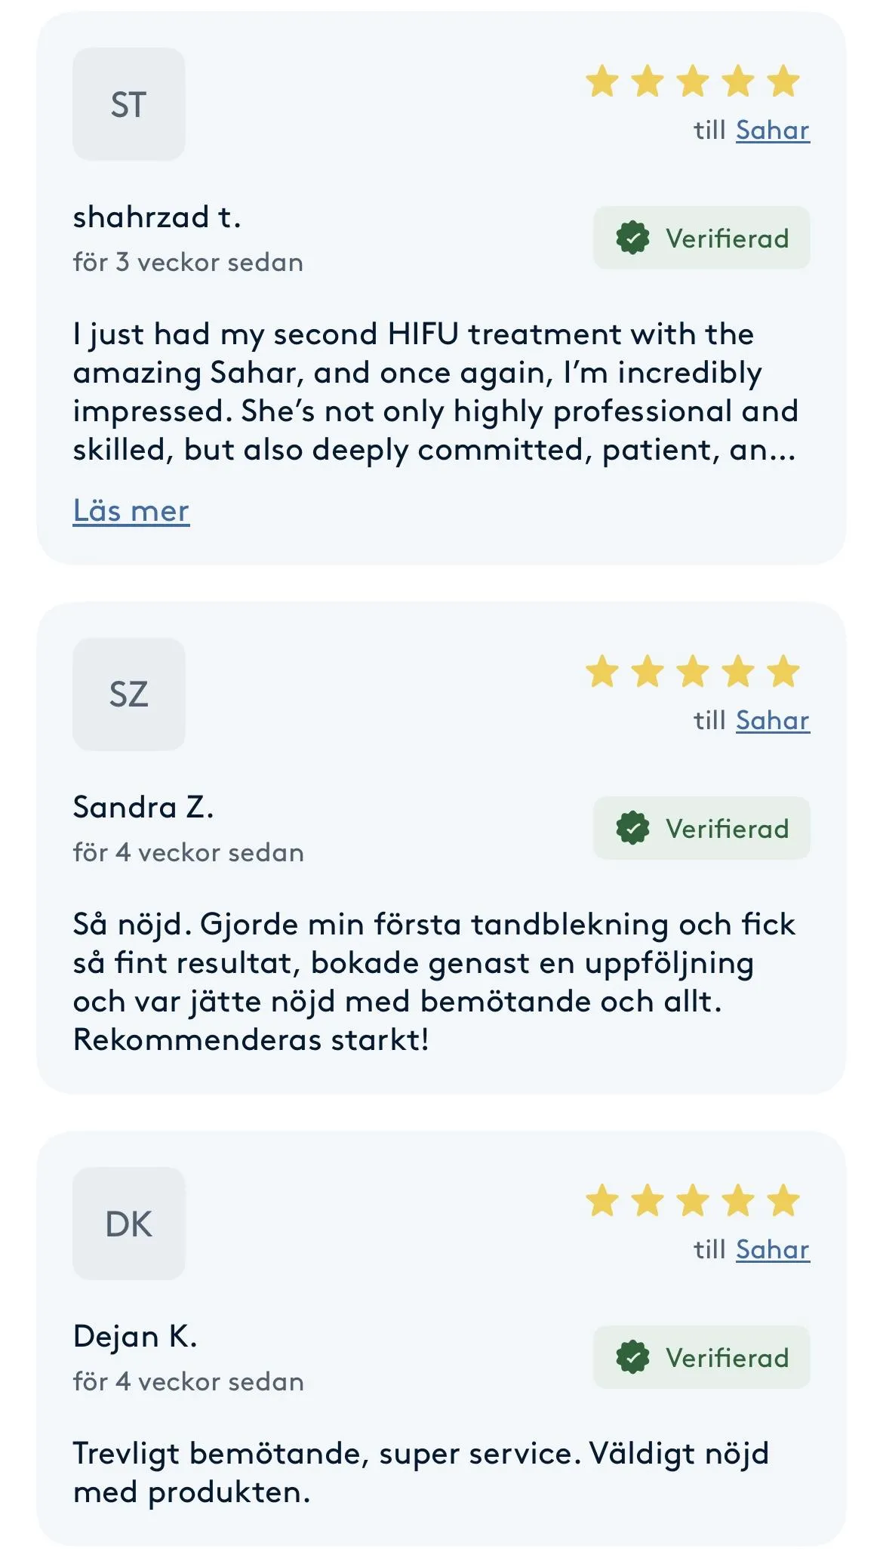
Task: Click the ST avatar for shahrzad t.
Action: [128, 104]
